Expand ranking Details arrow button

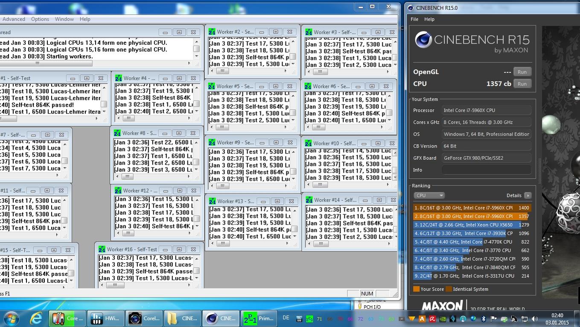click(x=528, y=195)
